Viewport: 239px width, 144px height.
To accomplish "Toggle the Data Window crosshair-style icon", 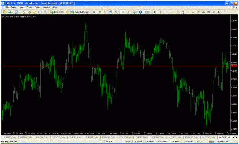I will click(29, 12).
